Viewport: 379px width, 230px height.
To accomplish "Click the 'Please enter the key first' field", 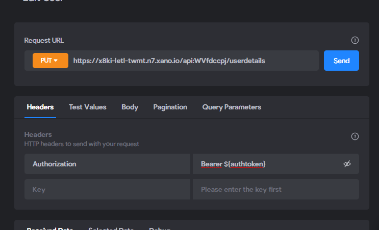I will coord(276,189).
